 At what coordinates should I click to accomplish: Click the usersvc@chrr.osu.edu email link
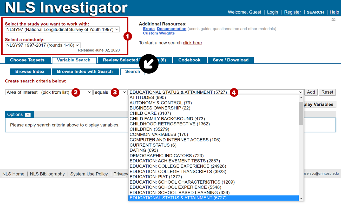[321, 174]
